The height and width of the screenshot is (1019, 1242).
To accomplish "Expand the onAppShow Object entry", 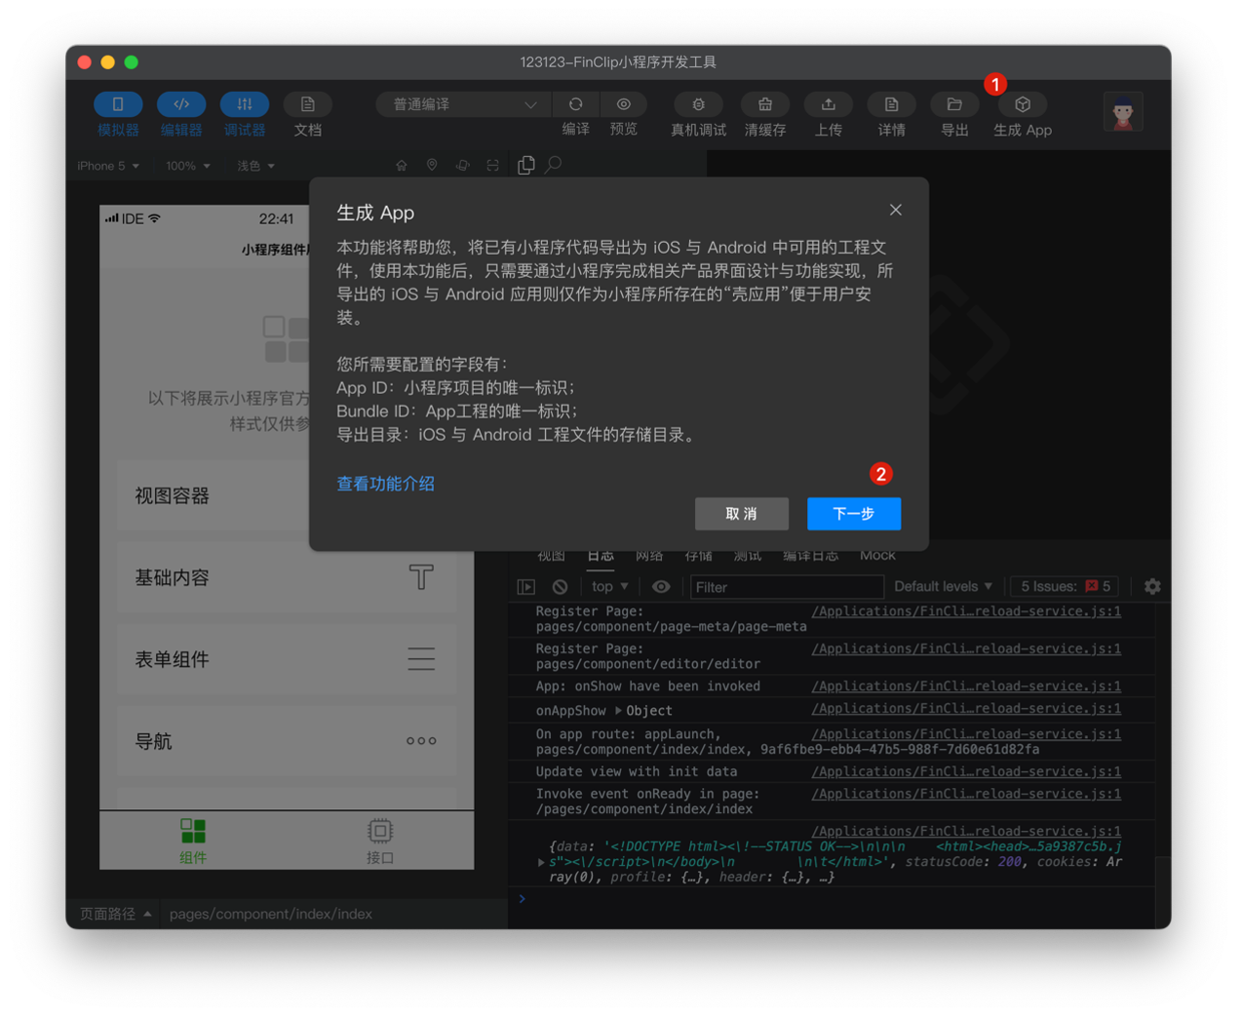I will click(618, 711).
